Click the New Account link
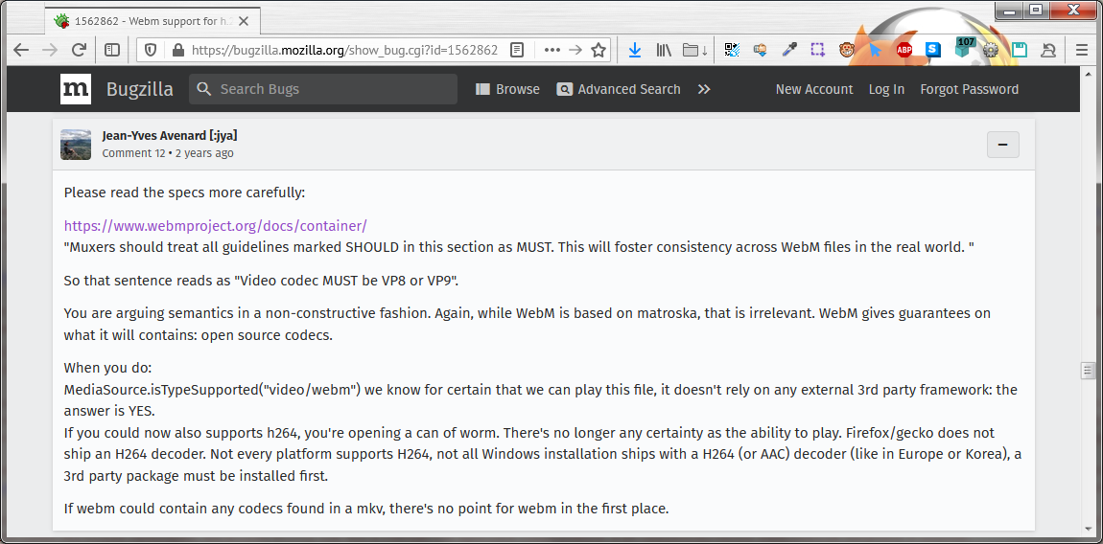This screenshot has height=544, width=1103. (814, 89)
